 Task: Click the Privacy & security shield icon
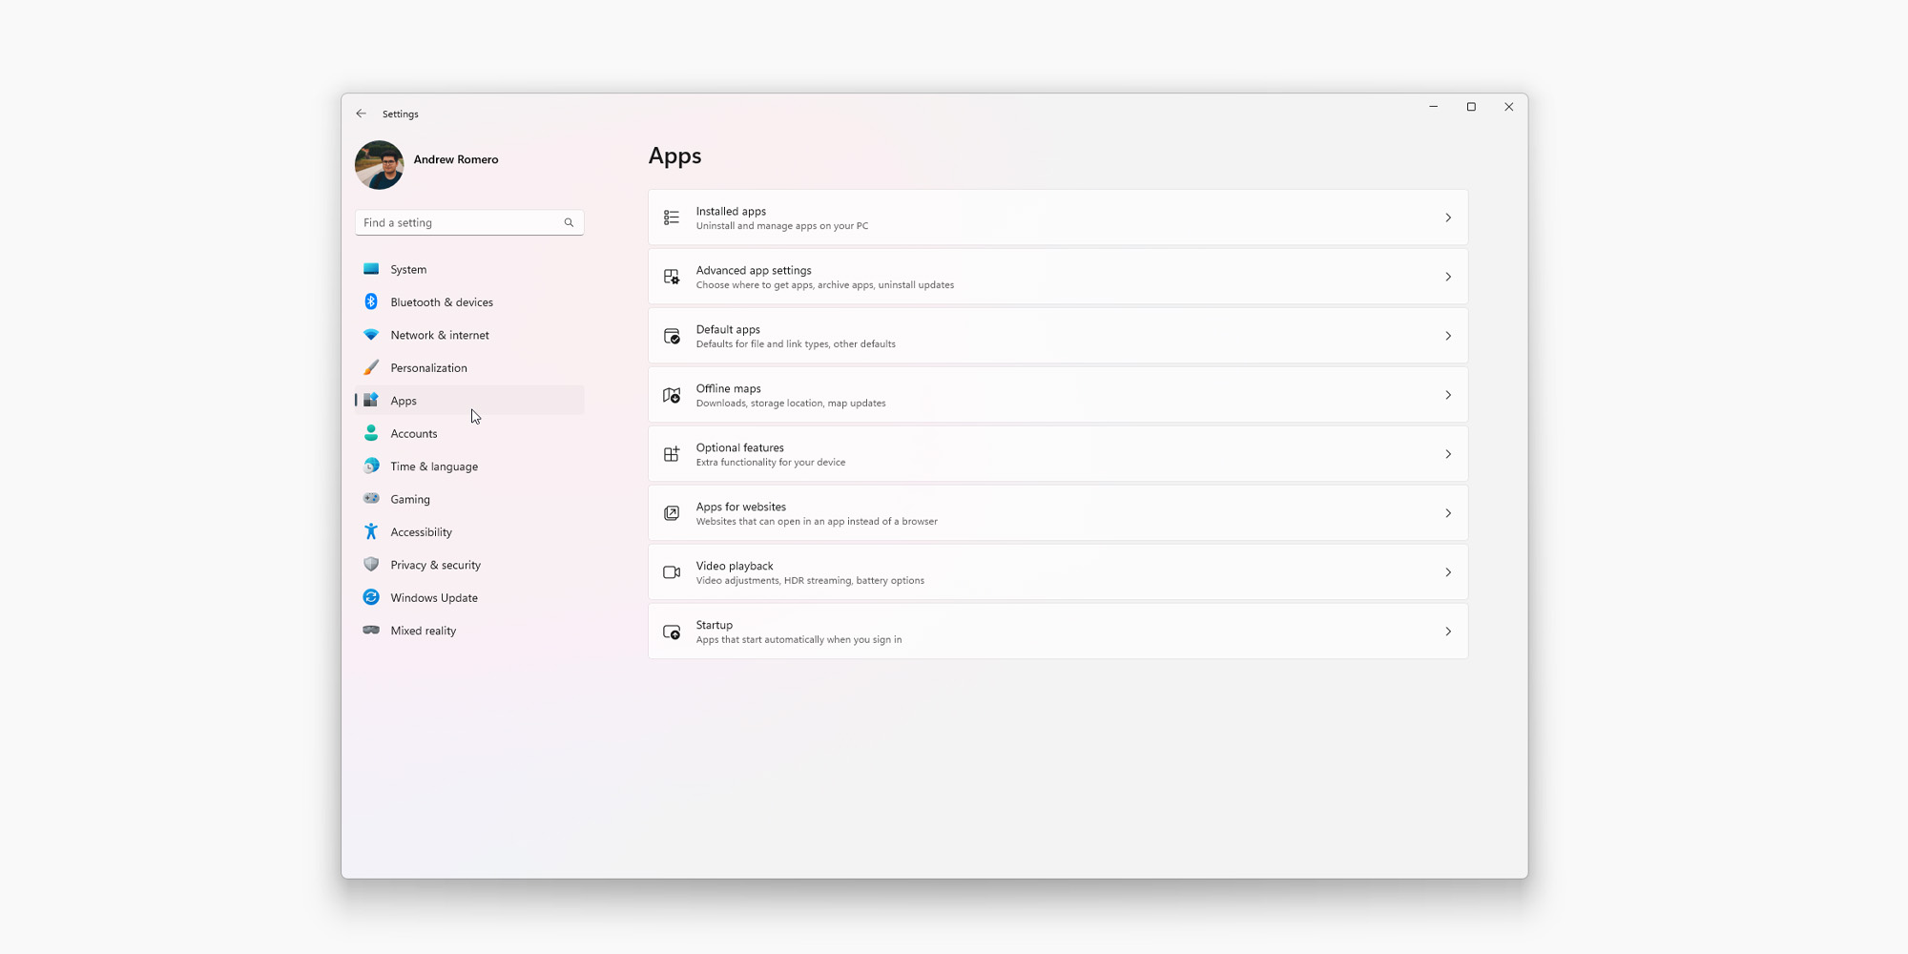[371, 565]
